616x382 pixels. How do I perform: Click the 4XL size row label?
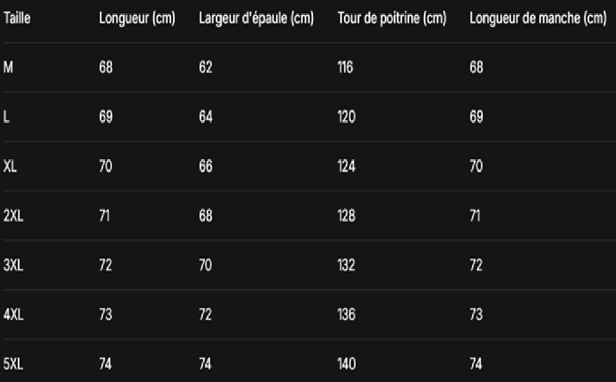tap(13, 315)
